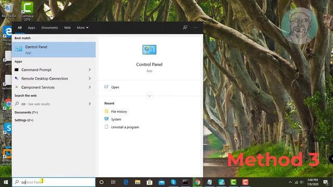Switch to the Web search tab
333x187 pixels.
tap(67, 28)
